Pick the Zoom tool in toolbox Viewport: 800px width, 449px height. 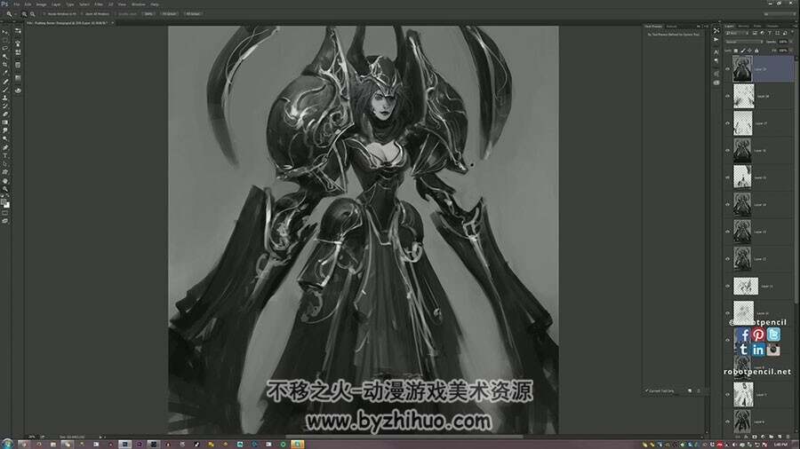click(5, 189)
